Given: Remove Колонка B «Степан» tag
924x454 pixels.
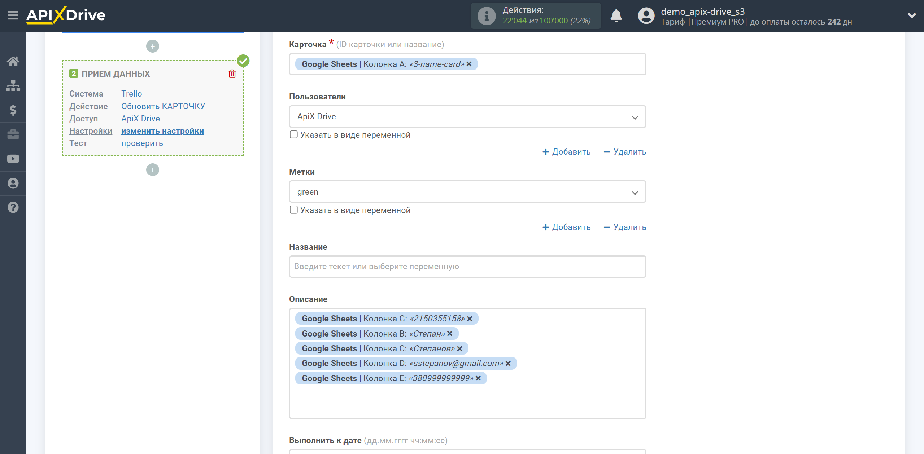Looking at the screenshot, I should (450, 334).
